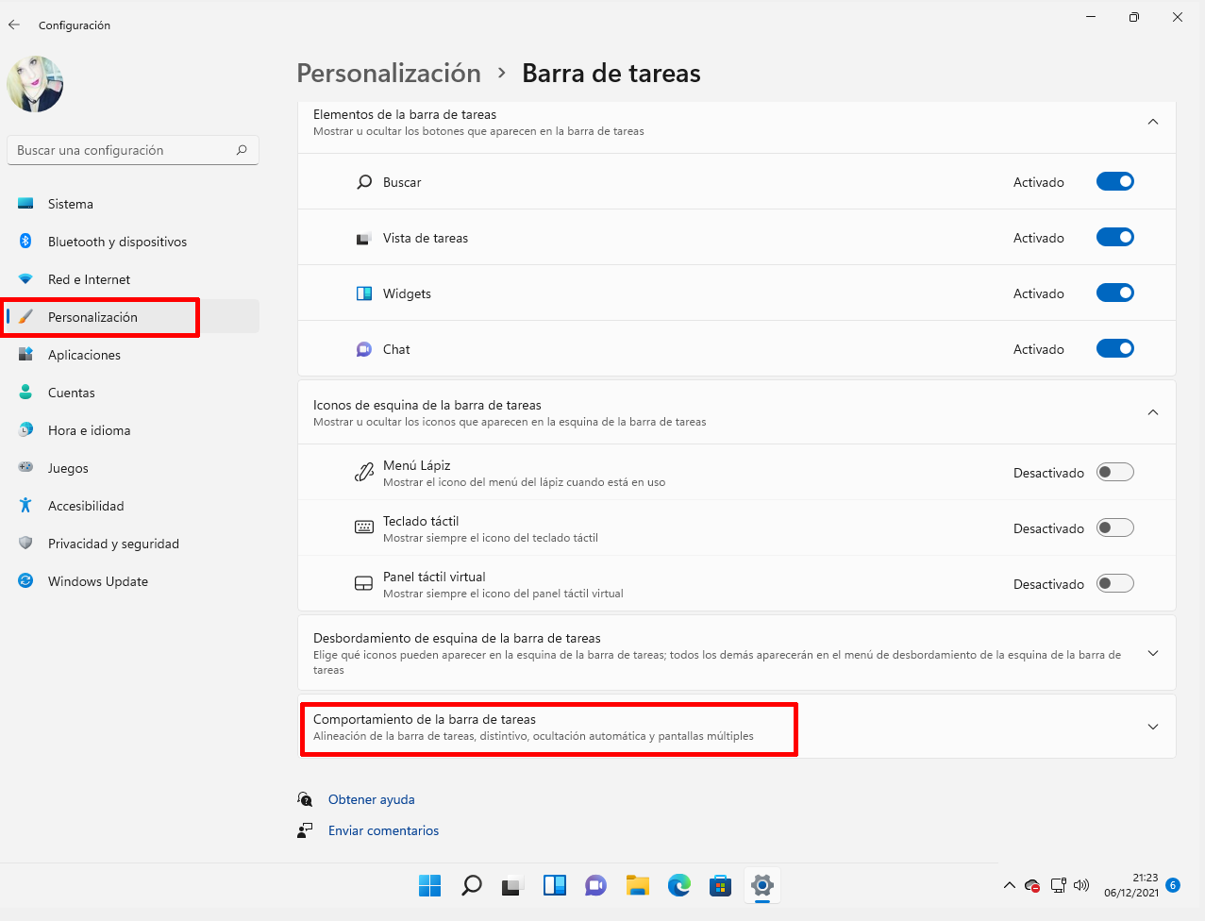Image resolution: width=1205 pixels, height=921 pixels.
Task: Open Enviar comentarios
Action: tap(383, 830)
